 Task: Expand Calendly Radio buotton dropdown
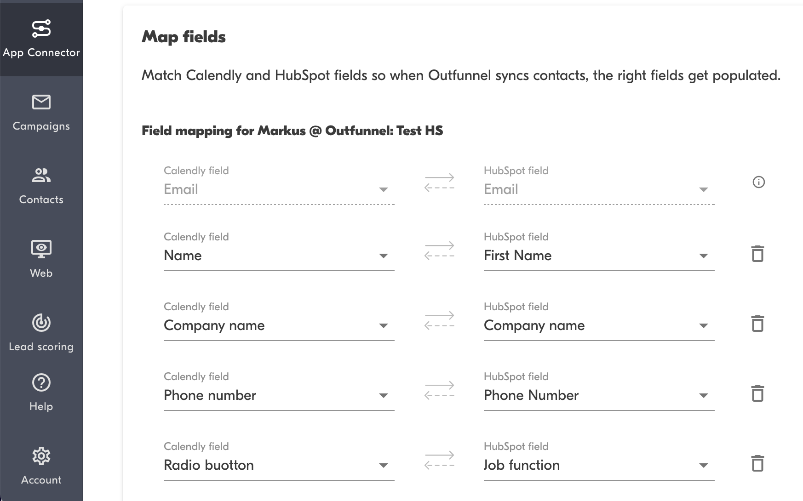coord(383,466)
